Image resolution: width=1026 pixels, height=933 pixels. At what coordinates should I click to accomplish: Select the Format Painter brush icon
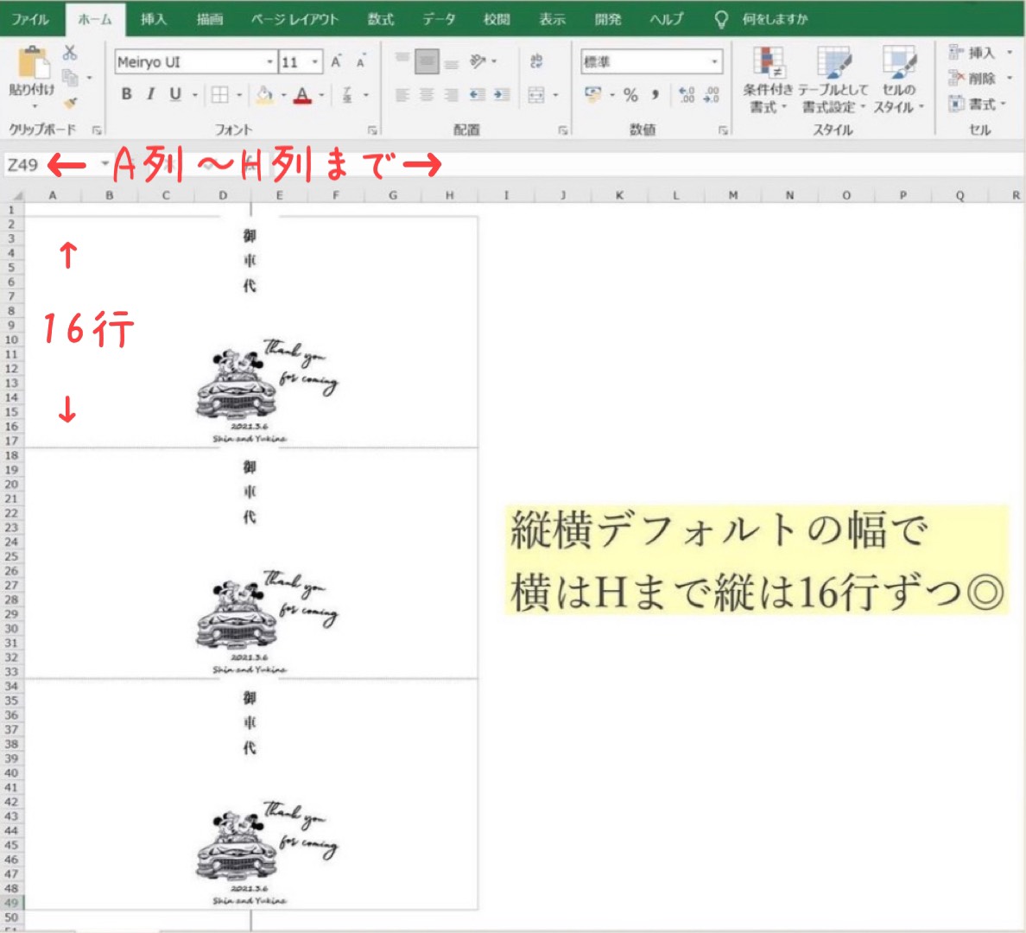point(70,103)
